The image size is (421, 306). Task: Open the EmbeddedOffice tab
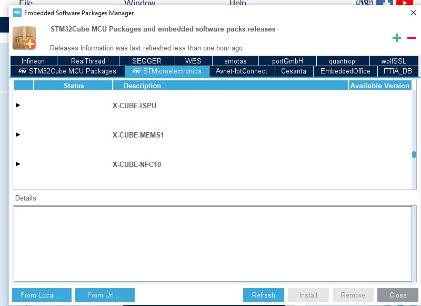pyautogui.click(x=345, y=71)
